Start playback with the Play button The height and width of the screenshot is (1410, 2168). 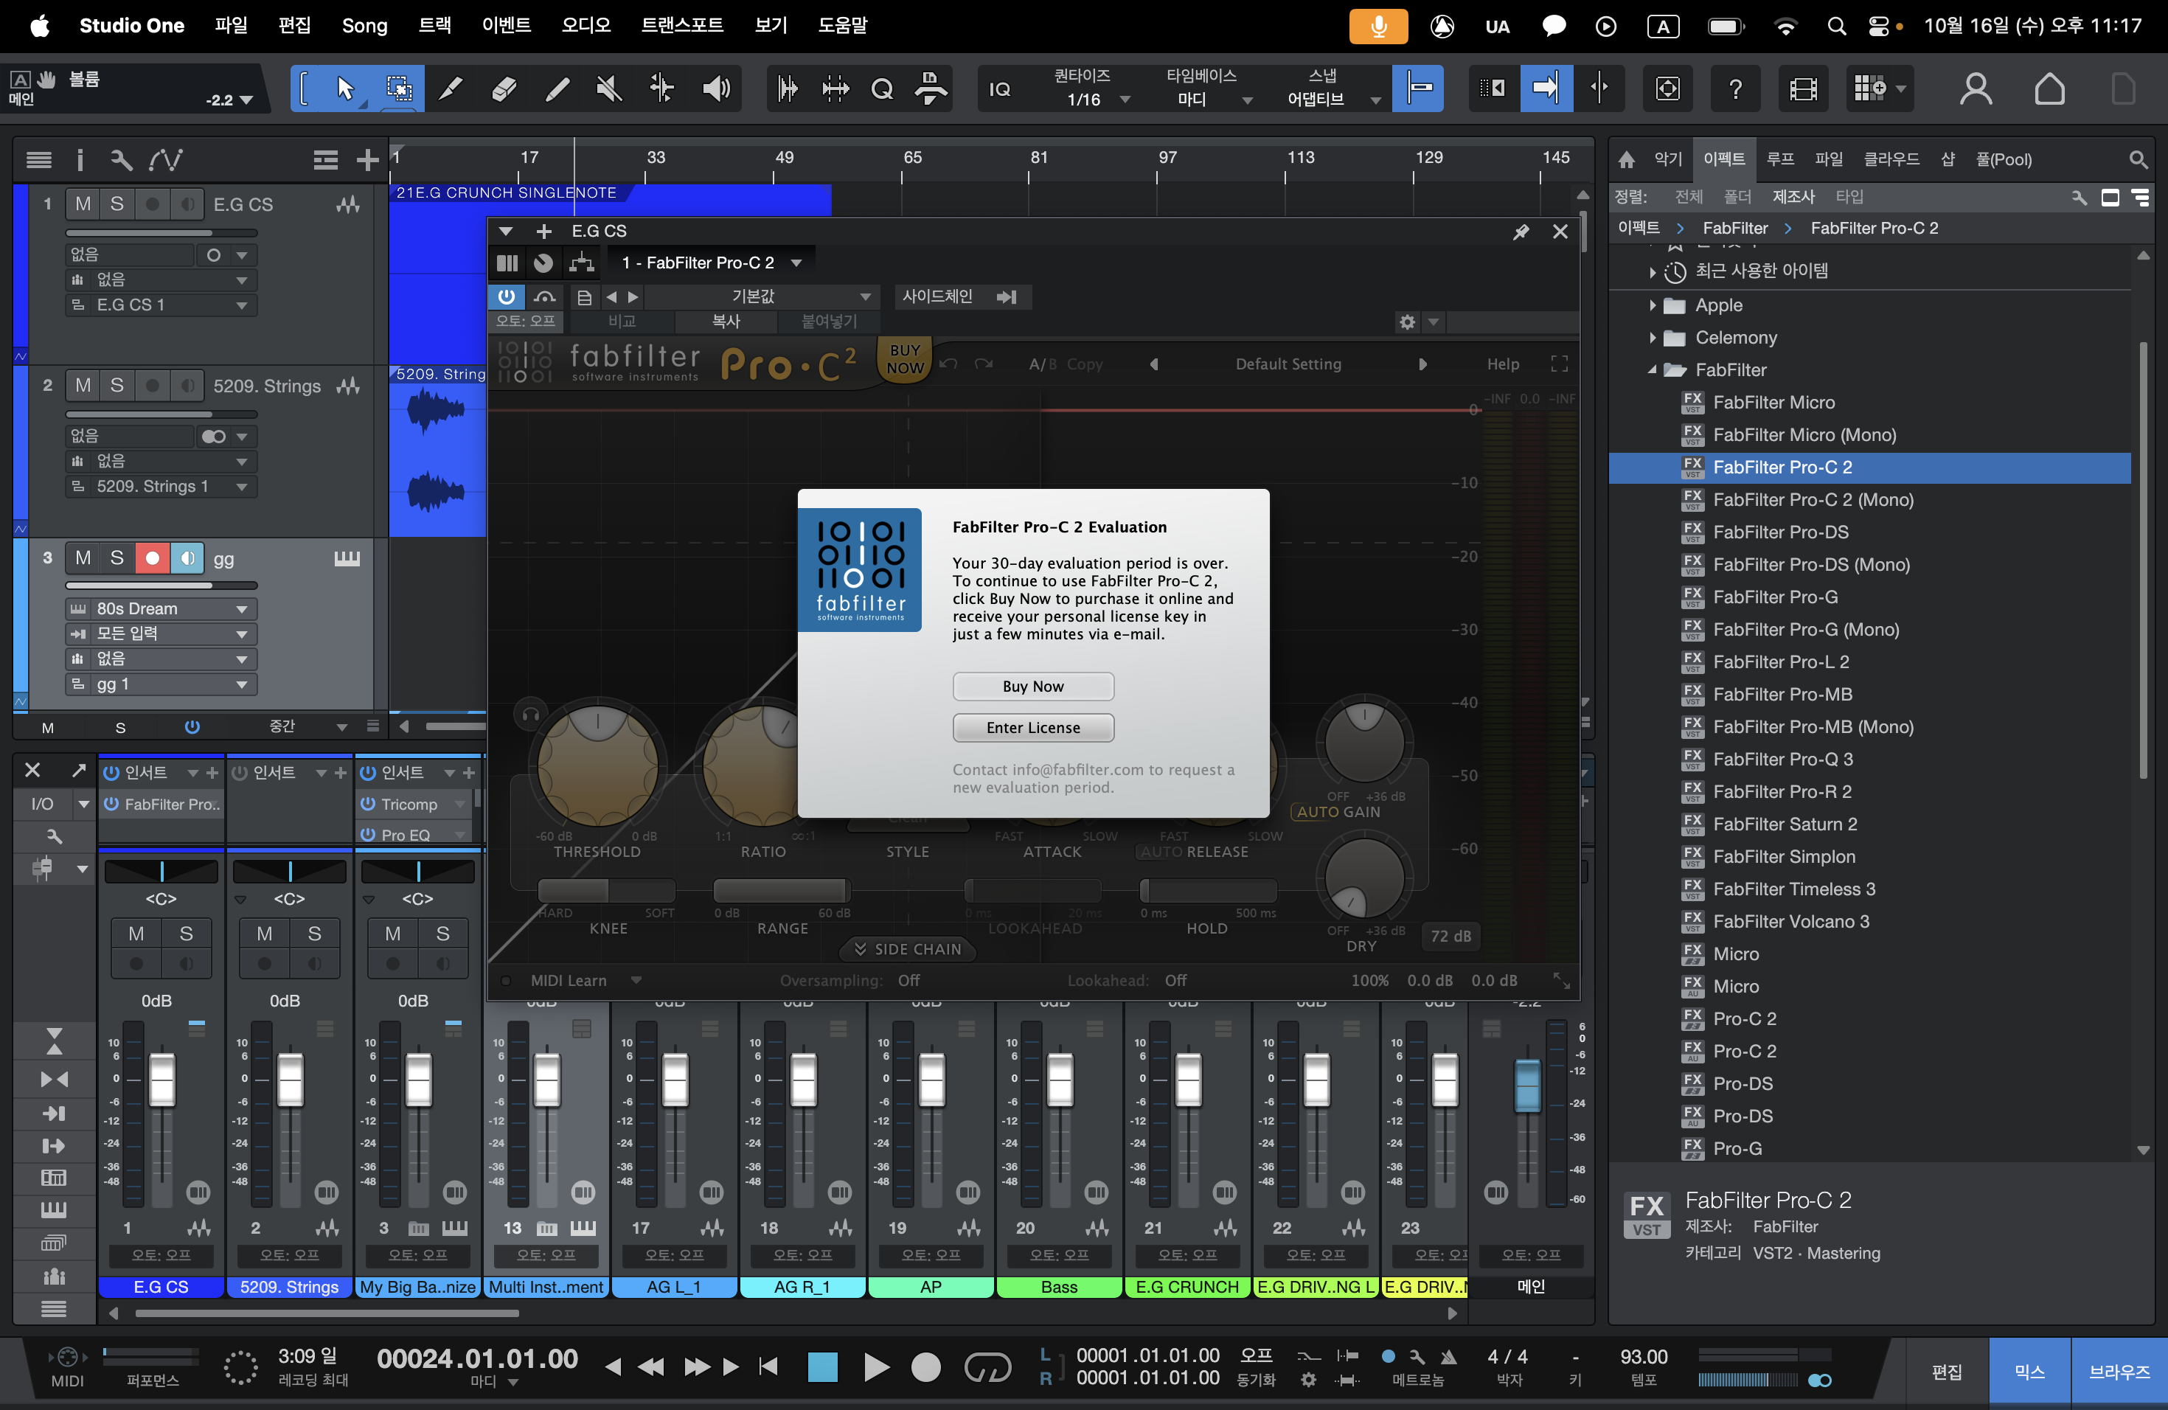point(875,1366)
